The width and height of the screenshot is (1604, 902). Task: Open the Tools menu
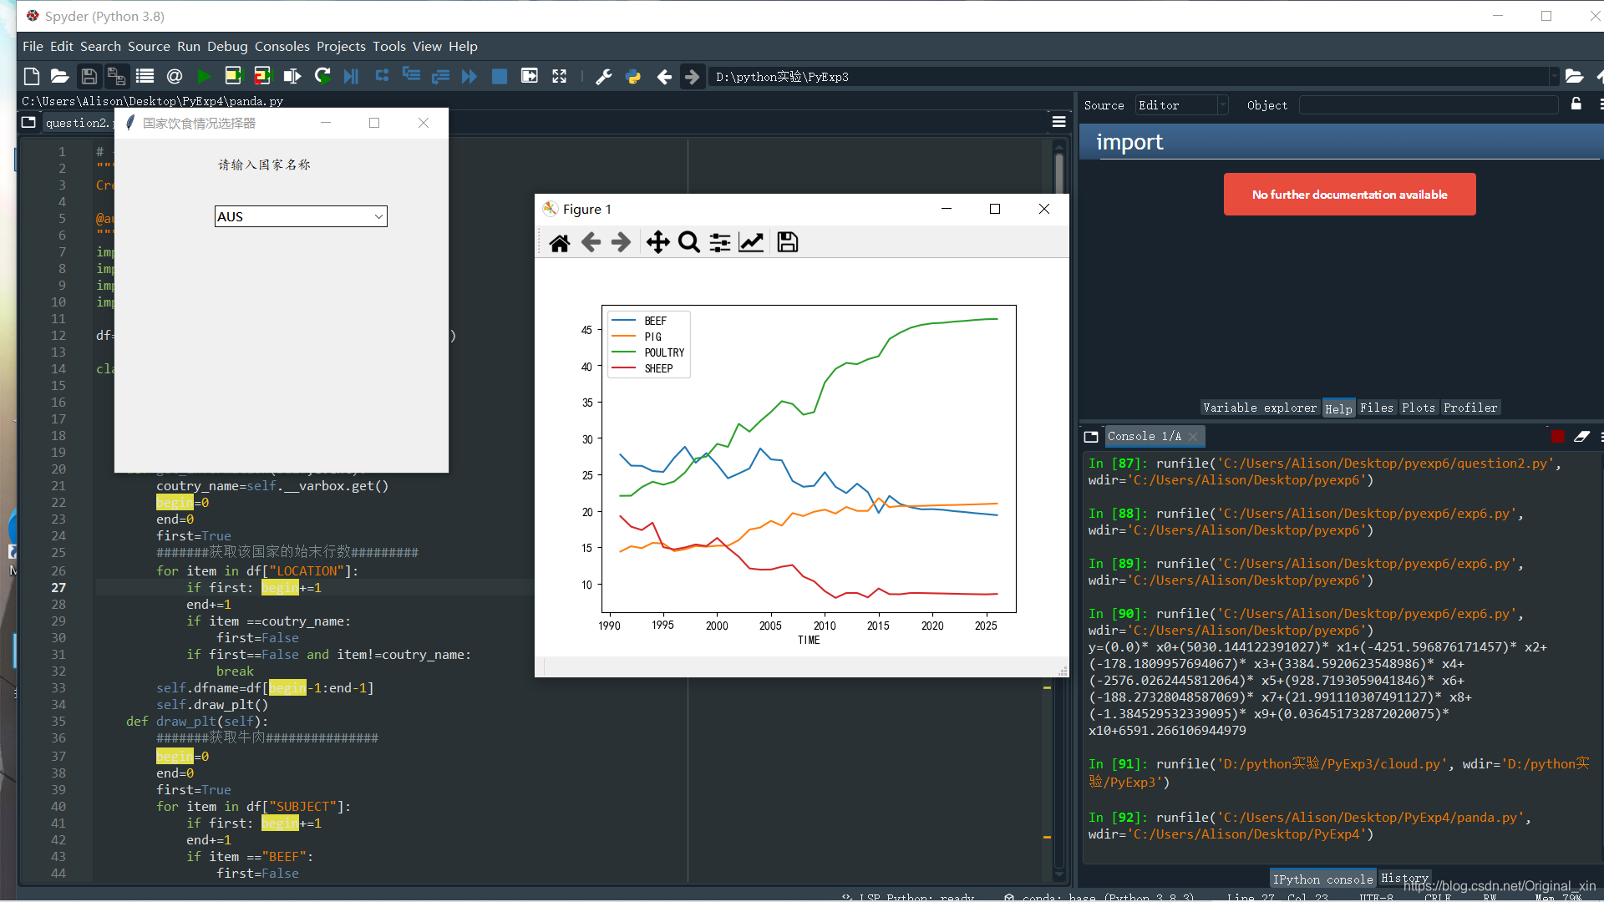[x=389, y=47]
